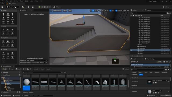Toggle the Outliner visibility column header eye
The height and width of the screenshot is (97, 172).
(131, 16)
